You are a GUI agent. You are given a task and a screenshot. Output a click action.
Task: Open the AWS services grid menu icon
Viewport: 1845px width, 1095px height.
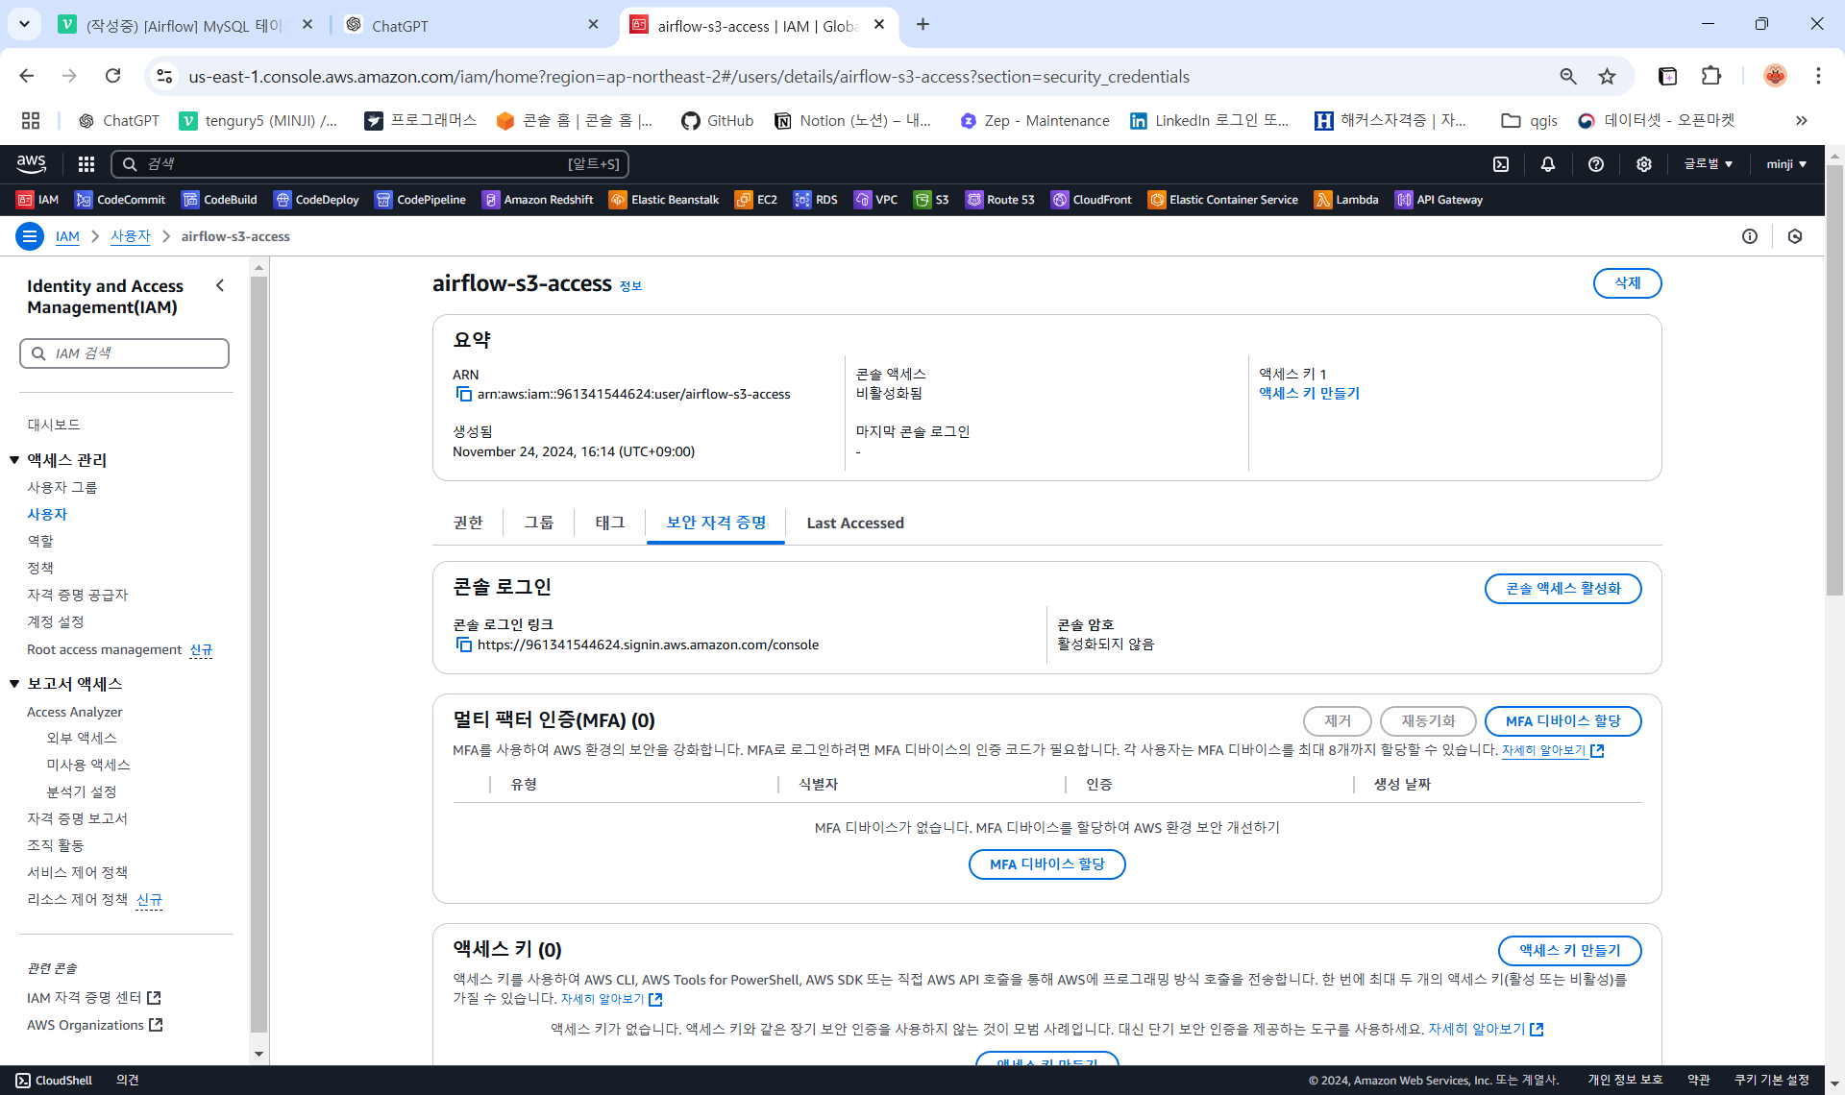(86, 164)
